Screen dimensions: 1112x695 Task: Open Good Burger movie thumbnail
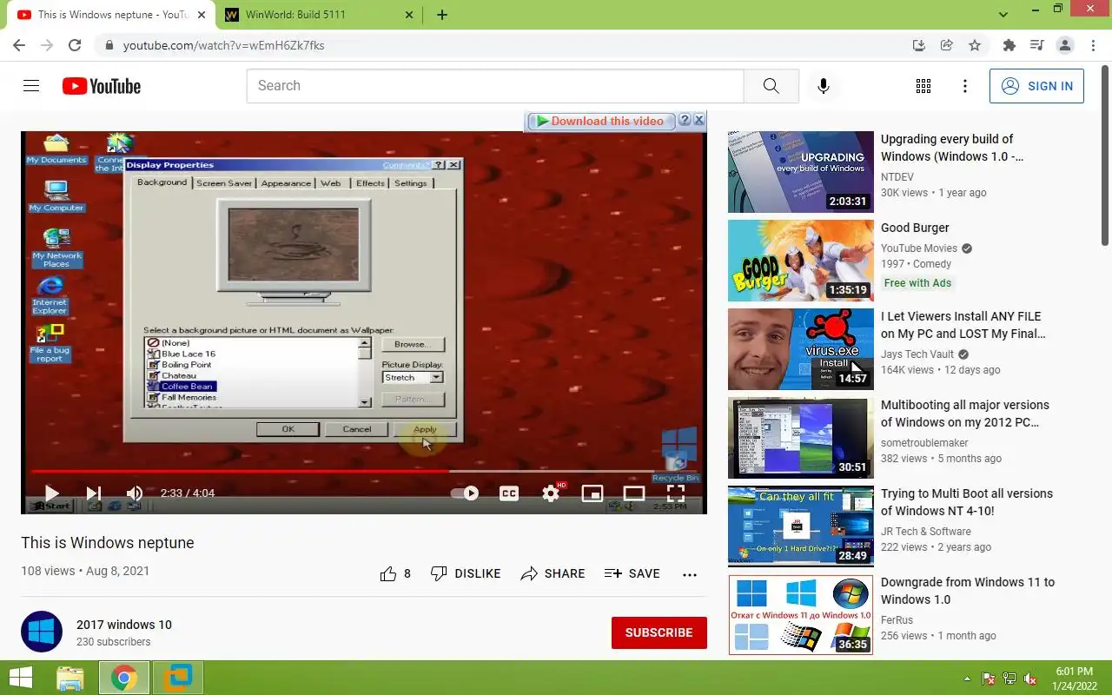801,261
